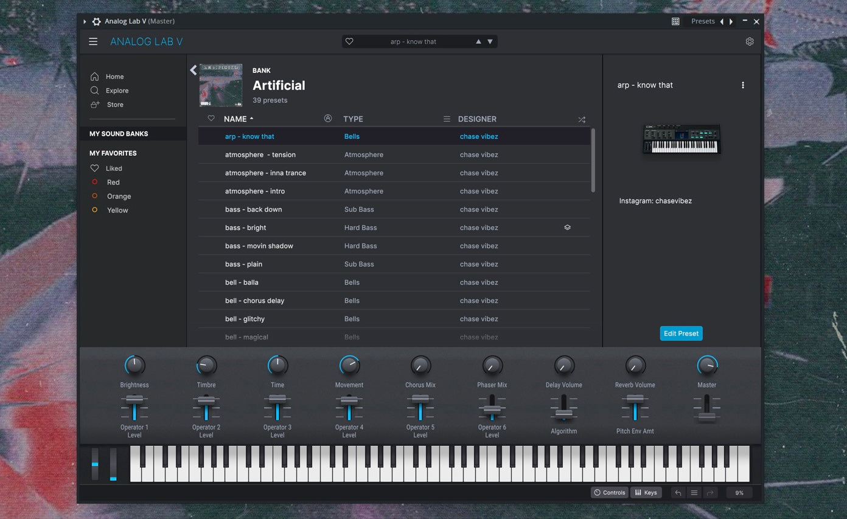
Task: Toggle the liked filter heart column header
Action: pyautogui.click(x=211, y=119)
